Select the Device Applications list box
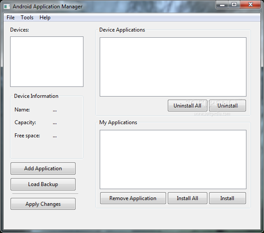264x233 pixels. click(x=173, y=67)
